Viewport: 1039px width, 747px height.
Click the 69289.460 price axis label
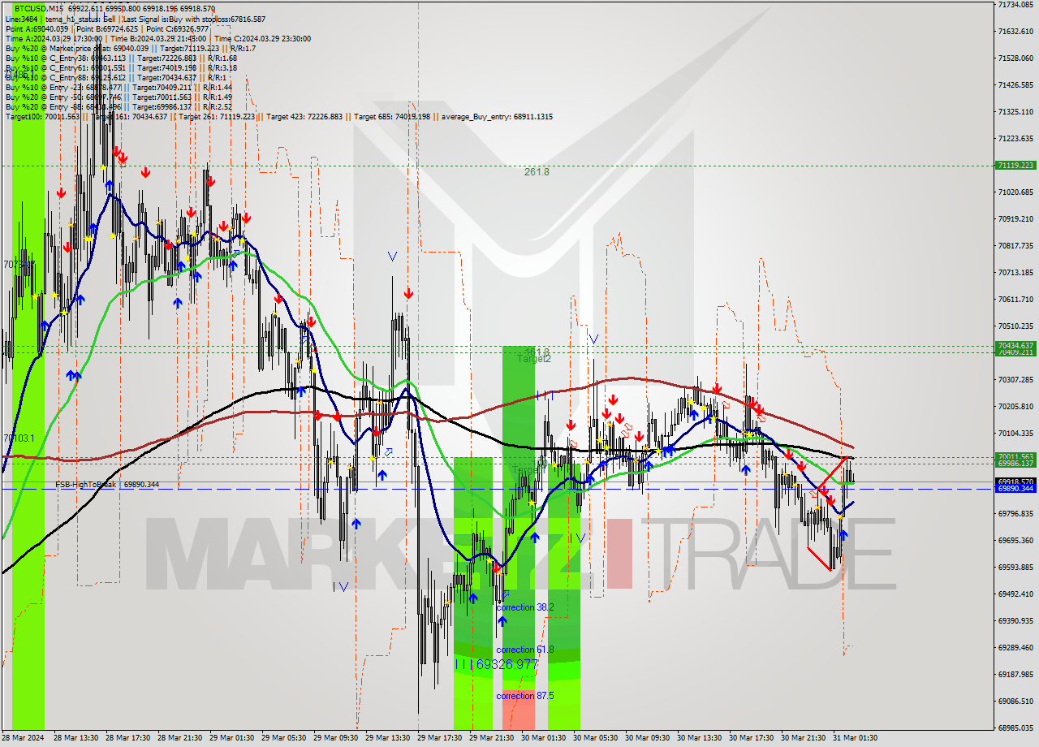(x=1015, y=647)
